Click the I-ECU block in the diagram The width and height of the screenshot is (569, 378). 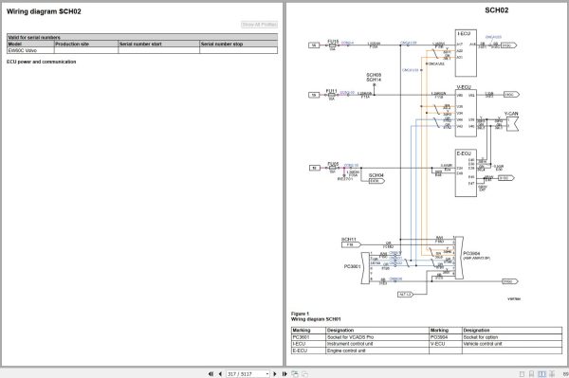(x=466, y=53)
